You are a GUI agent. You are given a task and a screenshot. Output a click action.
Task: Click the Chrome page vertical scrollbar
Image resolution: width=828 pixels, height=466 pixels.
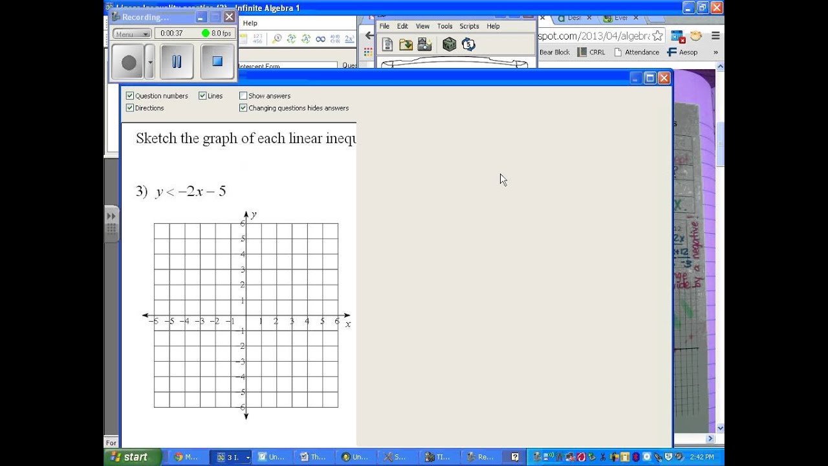click(x=720, y=144)
